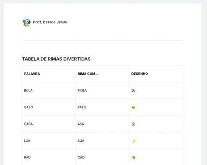The image size is (207, 165).
Task: Select the PATO rhyme cell
Action: [x=103, y=107]
